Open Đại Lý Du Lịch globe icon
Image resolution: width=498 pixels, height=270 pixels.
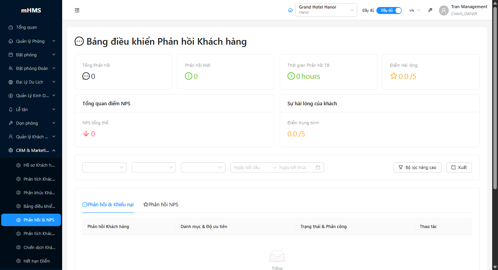[x=10, y=82]
